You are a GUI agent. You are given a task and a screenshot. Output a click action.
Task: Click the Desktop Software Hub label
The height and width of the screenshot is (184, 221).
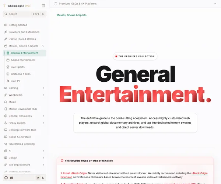(22, 130)
